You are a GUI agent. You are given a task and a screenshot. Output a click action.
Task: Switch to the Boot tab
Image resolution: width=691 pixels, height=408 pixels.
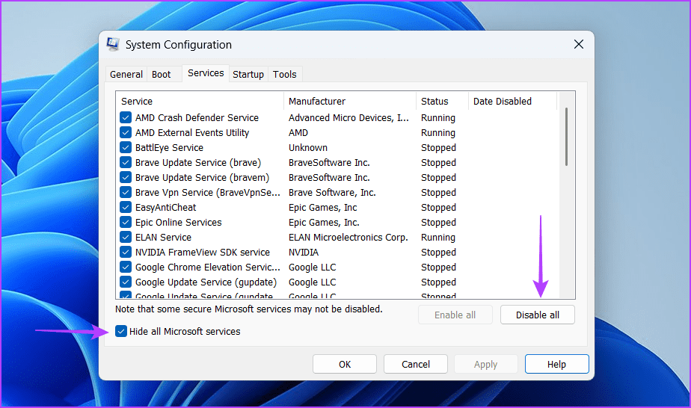tap(162, 75)
